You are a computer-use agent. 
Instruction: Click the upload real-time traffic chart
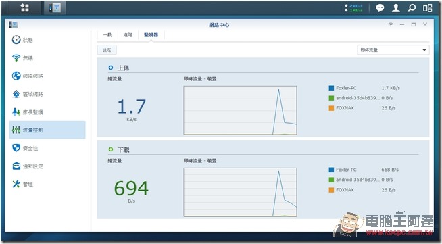tap(240, 110)
